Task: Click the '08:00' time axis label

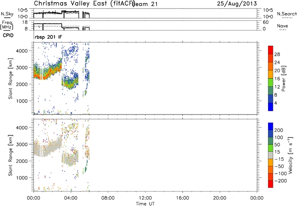Action: pyautogui.click(x=108, y=198)
